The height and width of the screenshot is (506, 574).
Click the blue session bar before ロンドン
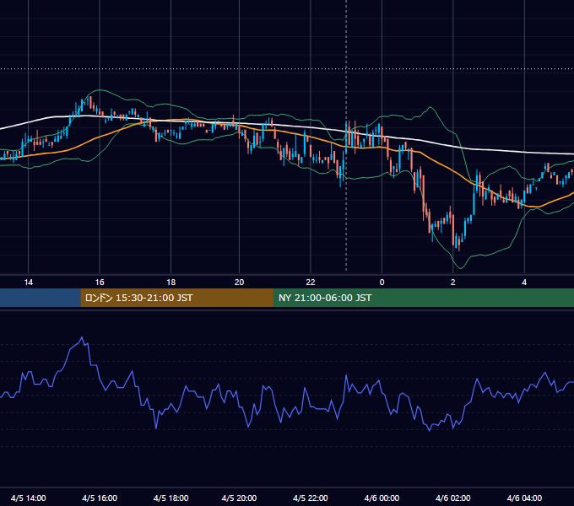41,298
